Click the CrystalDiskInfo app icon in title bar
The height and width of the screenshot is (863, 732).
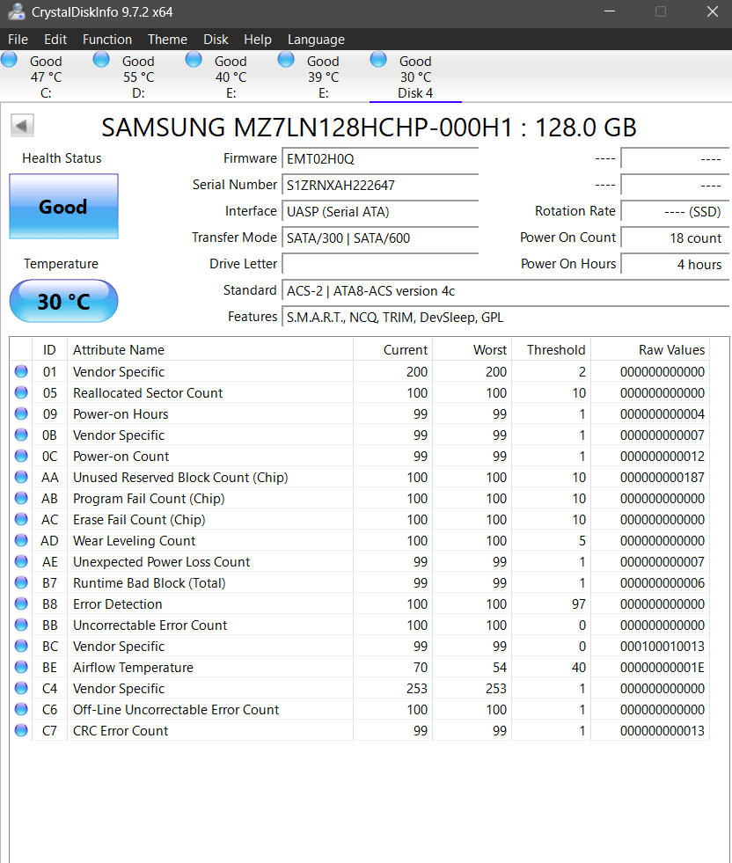(16, 11)
